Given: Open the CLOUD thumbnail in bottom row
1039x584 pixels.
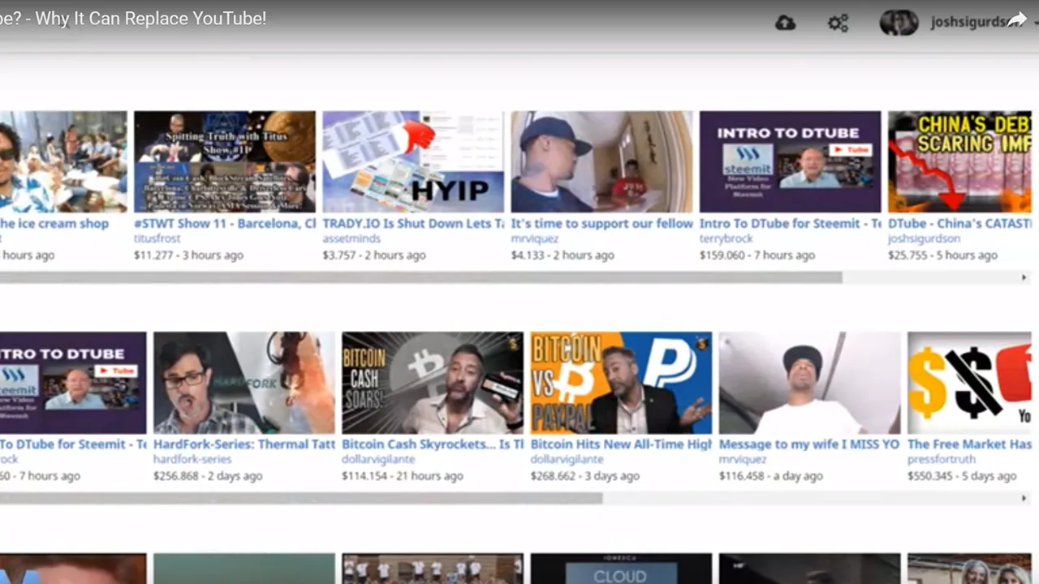Looking at the screenshot, I should pyautogui.click(x=621, y=569).
